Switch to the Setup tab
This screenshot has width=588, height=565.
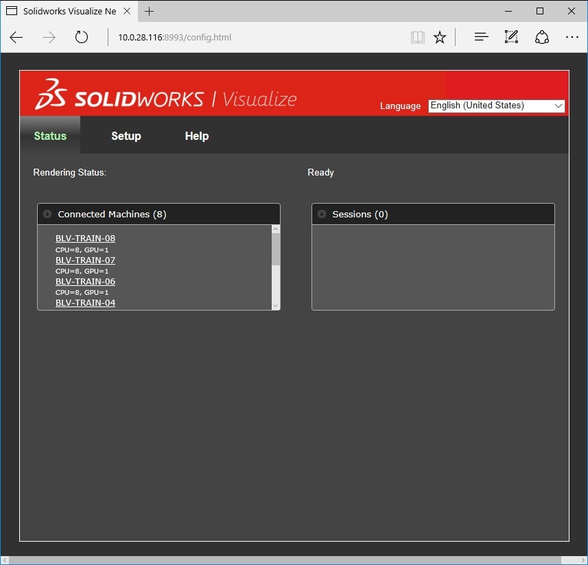pyautogui.click(x=126, y=136)
